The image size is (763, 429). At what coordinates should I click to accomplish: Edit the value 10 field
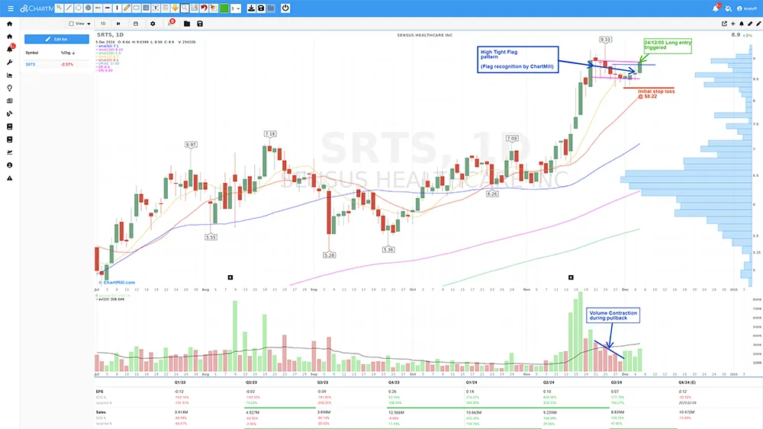103,24
